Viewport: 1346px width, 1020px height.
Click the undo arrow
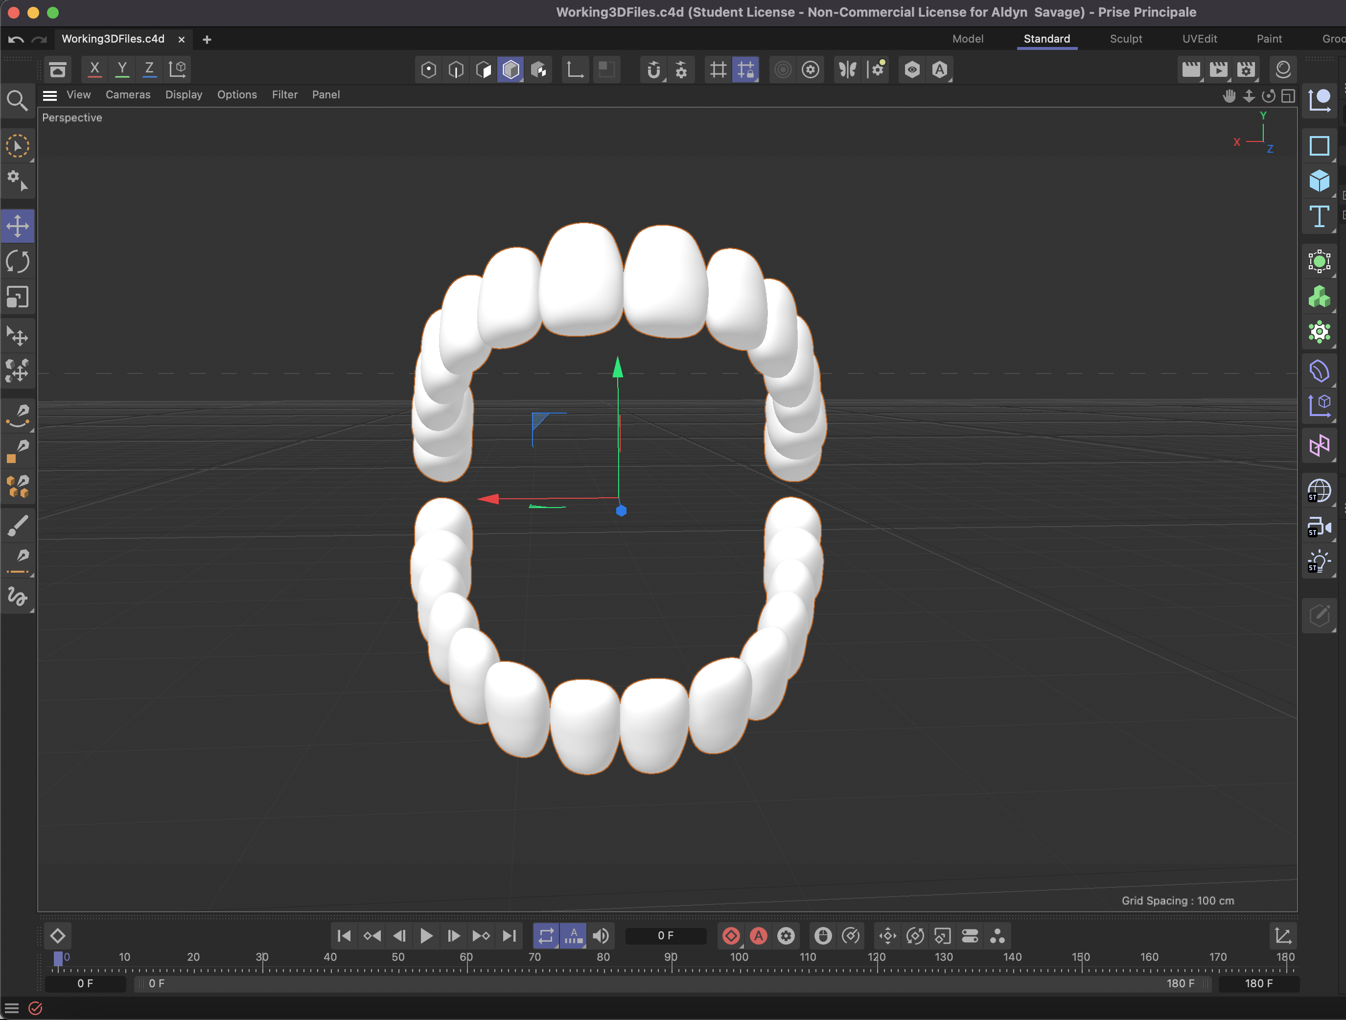[x=16, y=40]
